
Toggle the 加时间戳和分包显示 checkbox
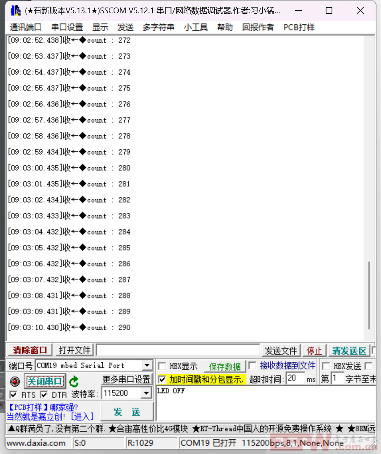pyautogui.click(x=162, y=380)
